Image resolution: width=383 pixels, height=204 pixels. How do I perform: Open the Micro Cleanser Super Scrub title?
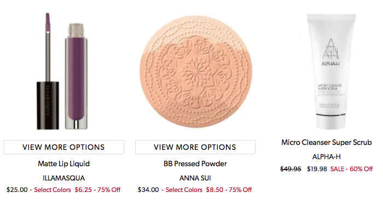327,143
